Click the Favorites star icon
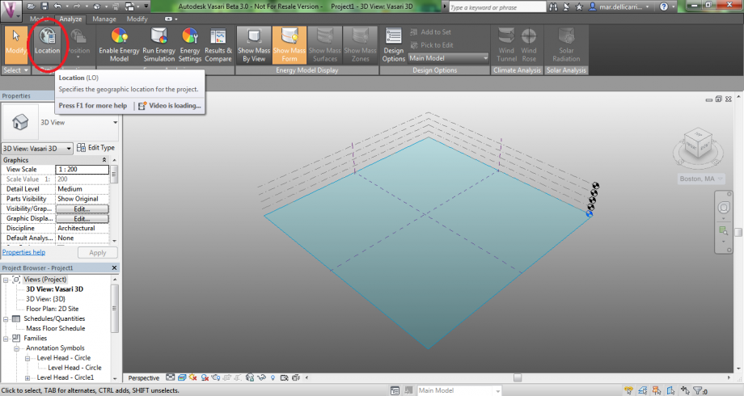The image size is (744, 396). [x=579, y=6]
